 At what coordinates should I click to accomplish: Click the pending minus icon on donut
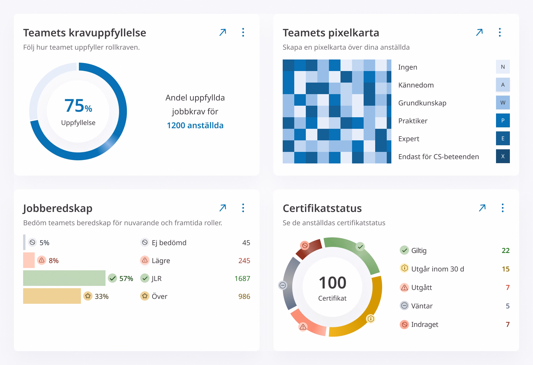click(283, 285)
